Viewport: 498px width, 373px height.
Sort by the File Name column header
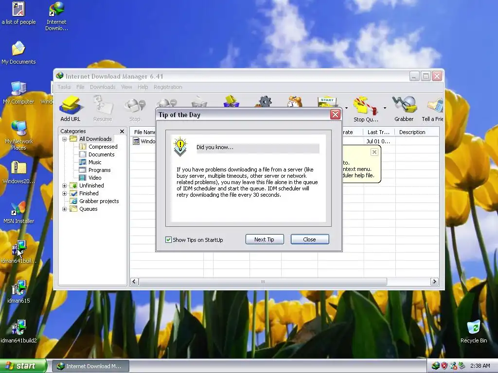click(x=143, y=132)
